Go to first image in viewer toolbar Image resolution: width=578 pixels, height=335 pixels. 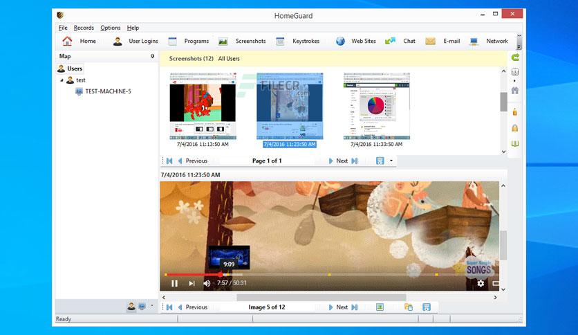(x=169, y=307)
